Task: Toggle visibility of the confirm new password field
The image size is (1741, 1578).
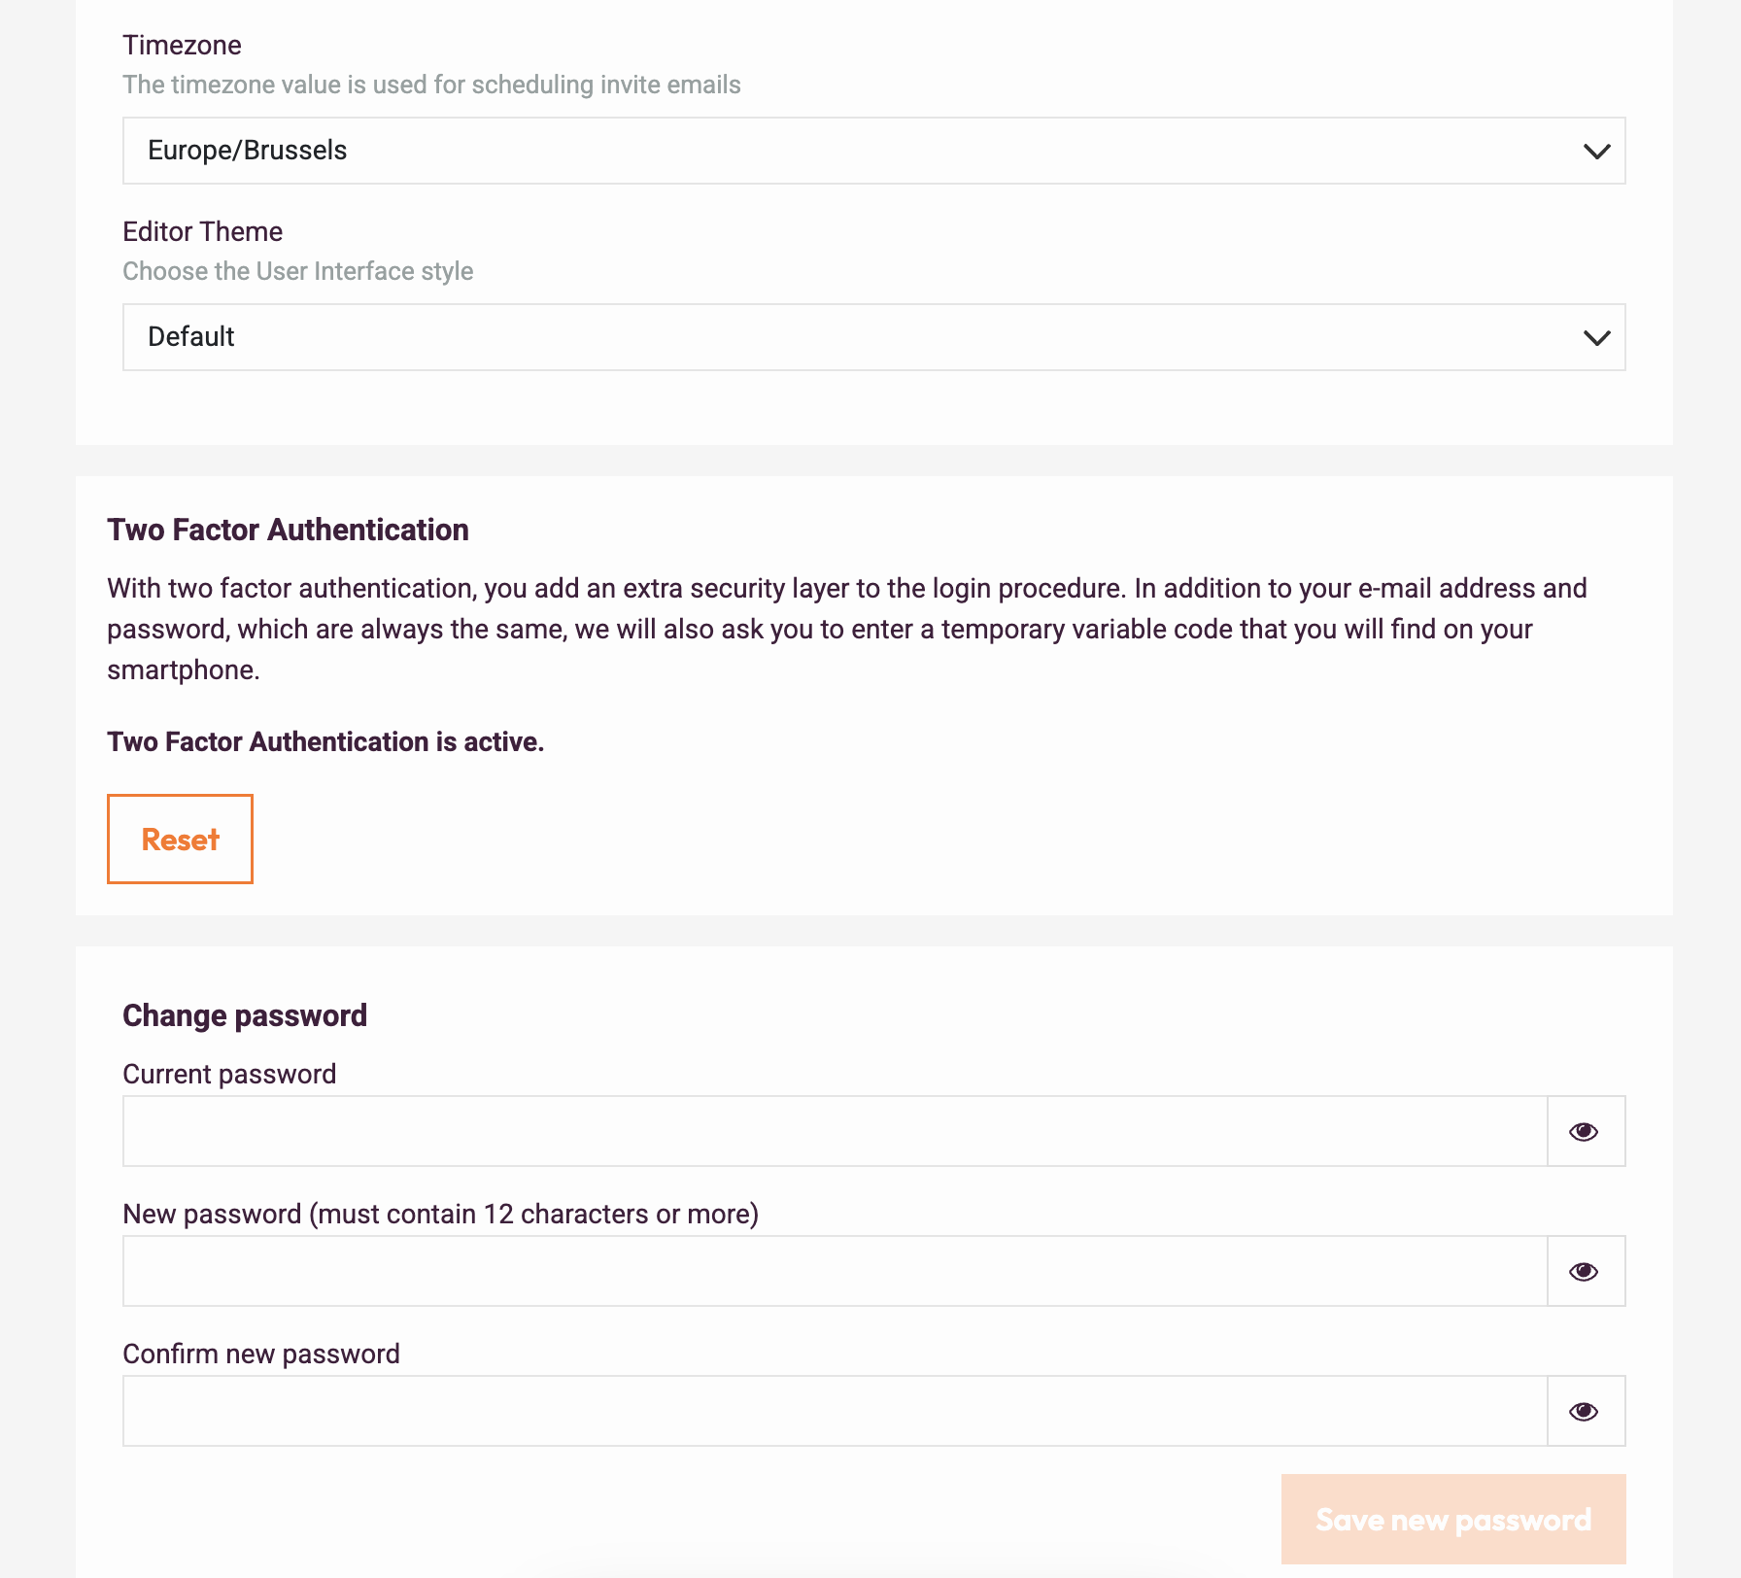Action: click(1586, 1411)
